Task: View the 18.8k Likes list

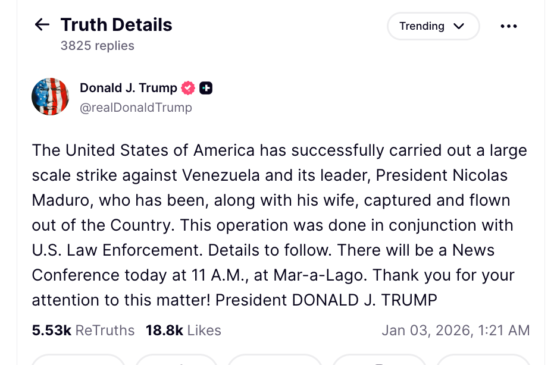Action: pos(183,331)
